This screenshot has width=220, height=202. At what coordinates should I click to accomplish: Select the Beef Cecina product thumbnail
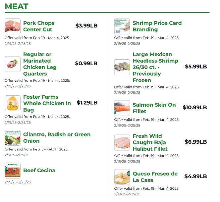[13, 171]
